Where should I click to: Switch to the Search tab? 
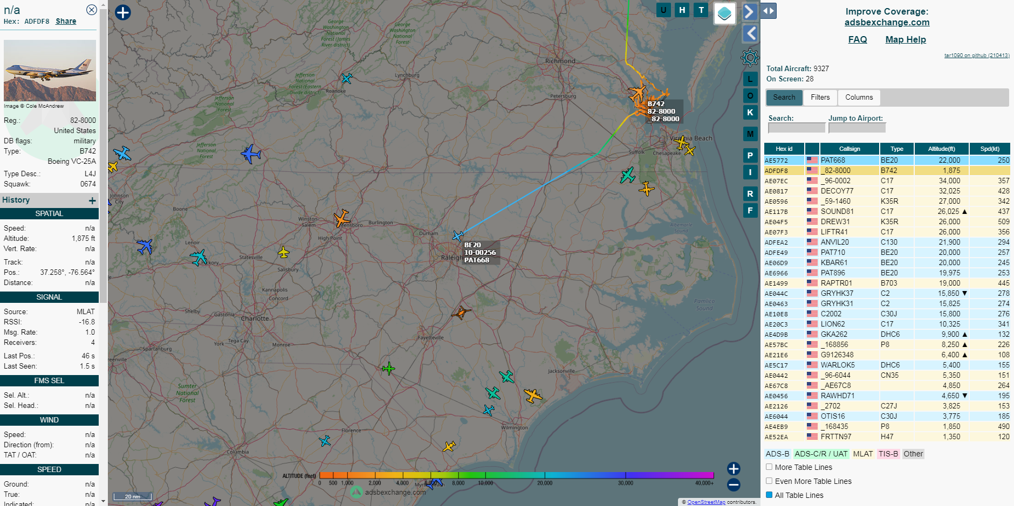click(x=784, y=97)
